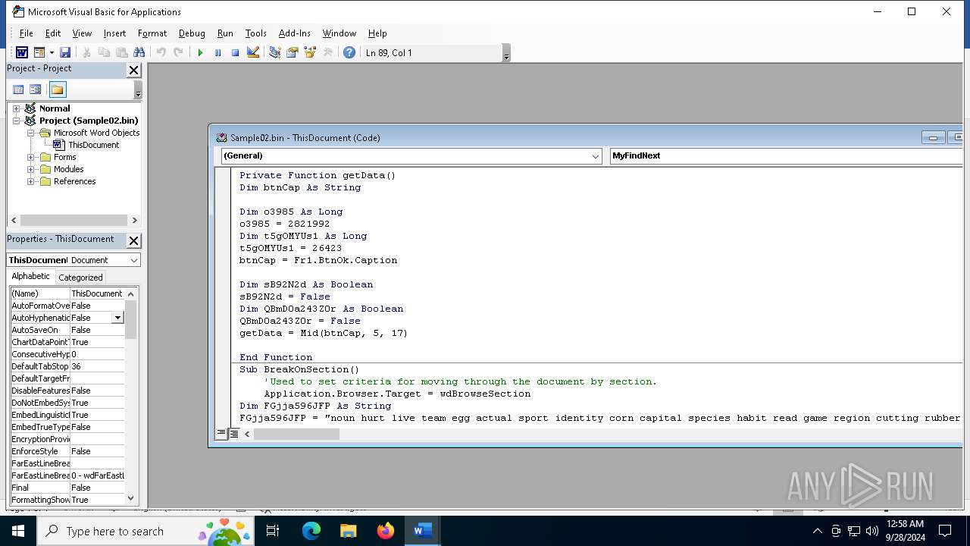This screenshot has height=546, width=970.
Task: Open the Add-Ins menu
Action: pos(295,33)
